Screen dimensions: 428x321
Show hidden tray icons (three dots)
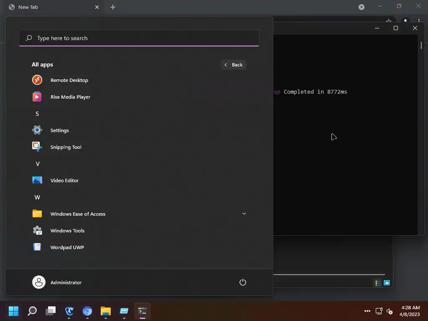point(367,311)
